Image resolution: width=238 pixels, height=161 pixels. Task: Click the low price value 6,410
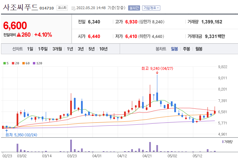[131, 36]
